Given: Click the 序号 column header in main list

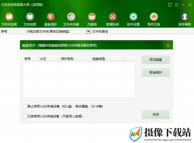Looking at the screenshot, I should 13,32.
